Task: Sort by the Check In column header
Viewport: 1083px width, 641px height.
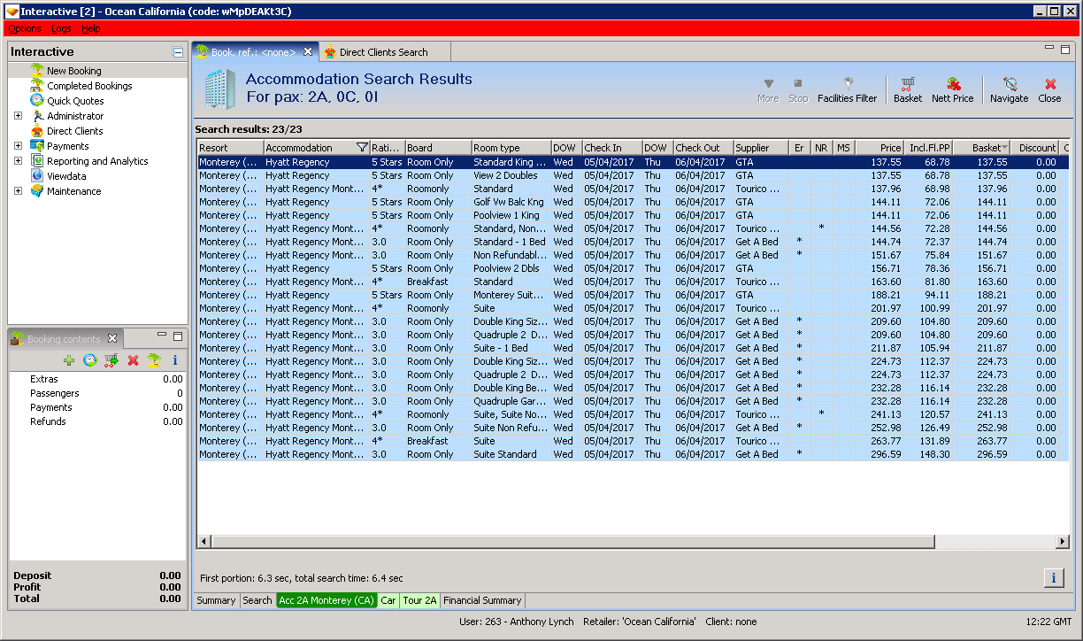Action: [x=611, y=148]
